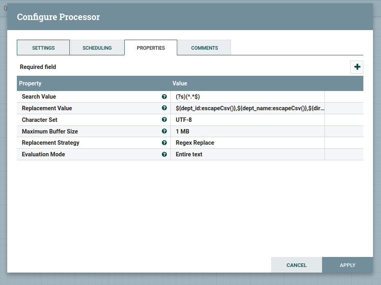The width and height of the screenshot is (381, 285).
Task: Click the Maximum Buffer Size help icon
Action: [164, 131]
